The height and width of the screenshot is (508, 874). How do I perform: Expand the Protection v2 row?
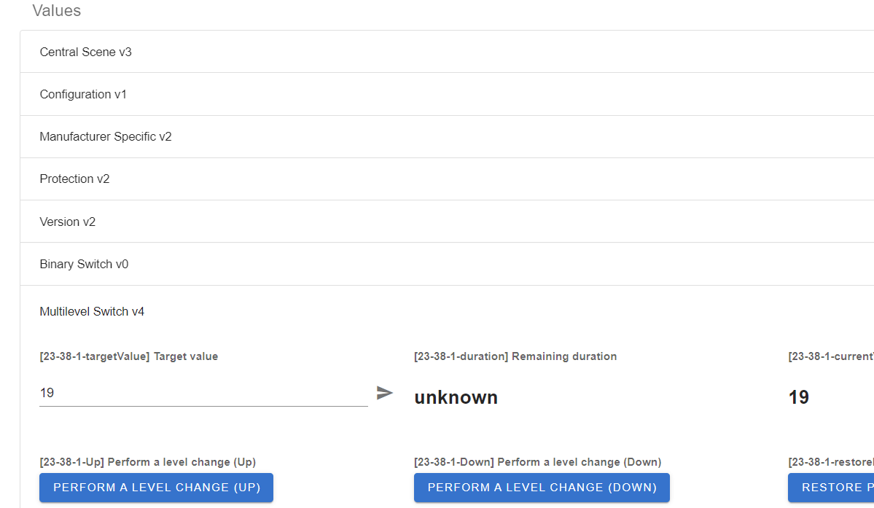pos(74,179)
